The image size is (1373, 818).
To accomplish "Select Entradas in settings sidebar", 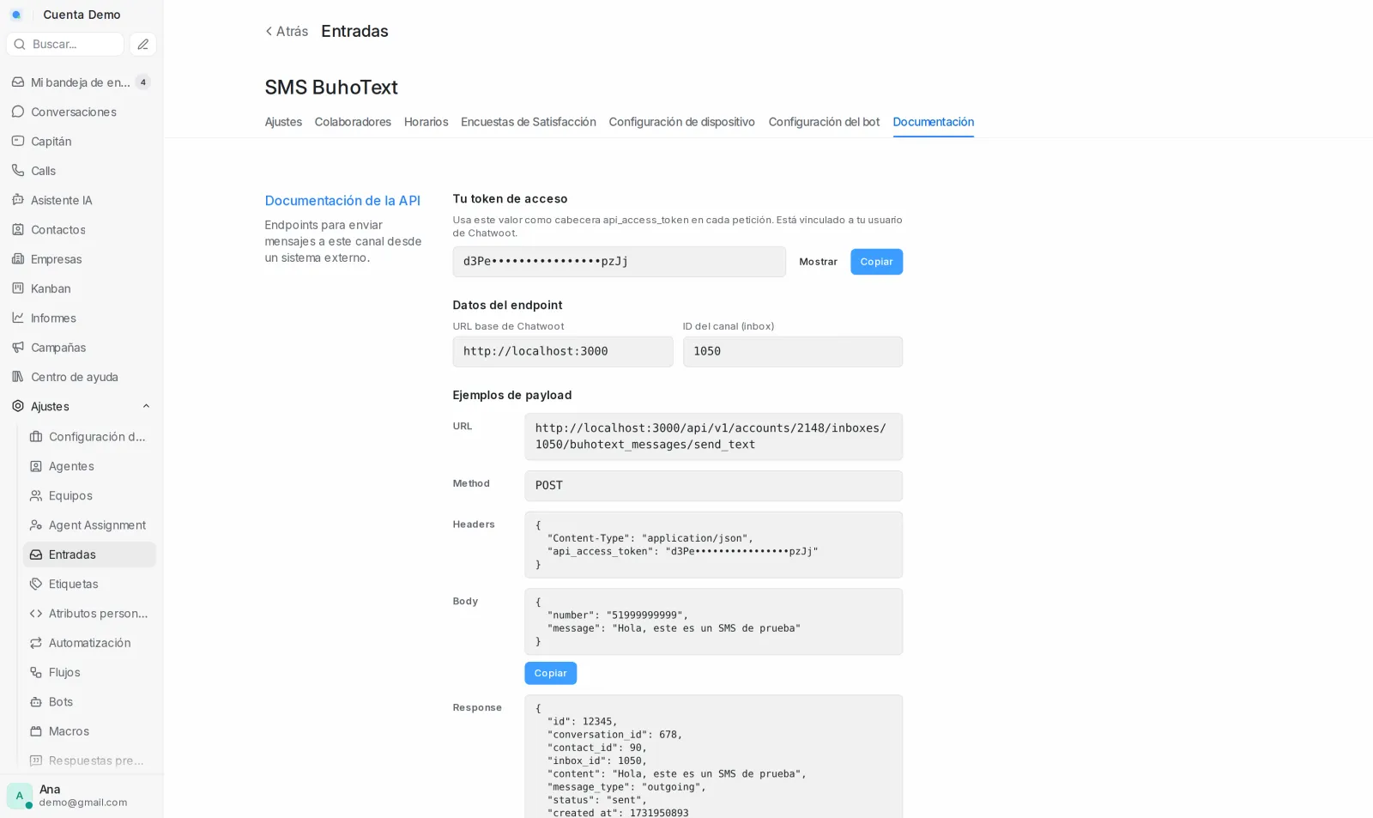I will (89, 554).
